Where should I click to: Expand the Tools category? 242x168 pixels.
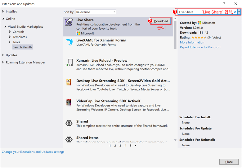(10, 42)
